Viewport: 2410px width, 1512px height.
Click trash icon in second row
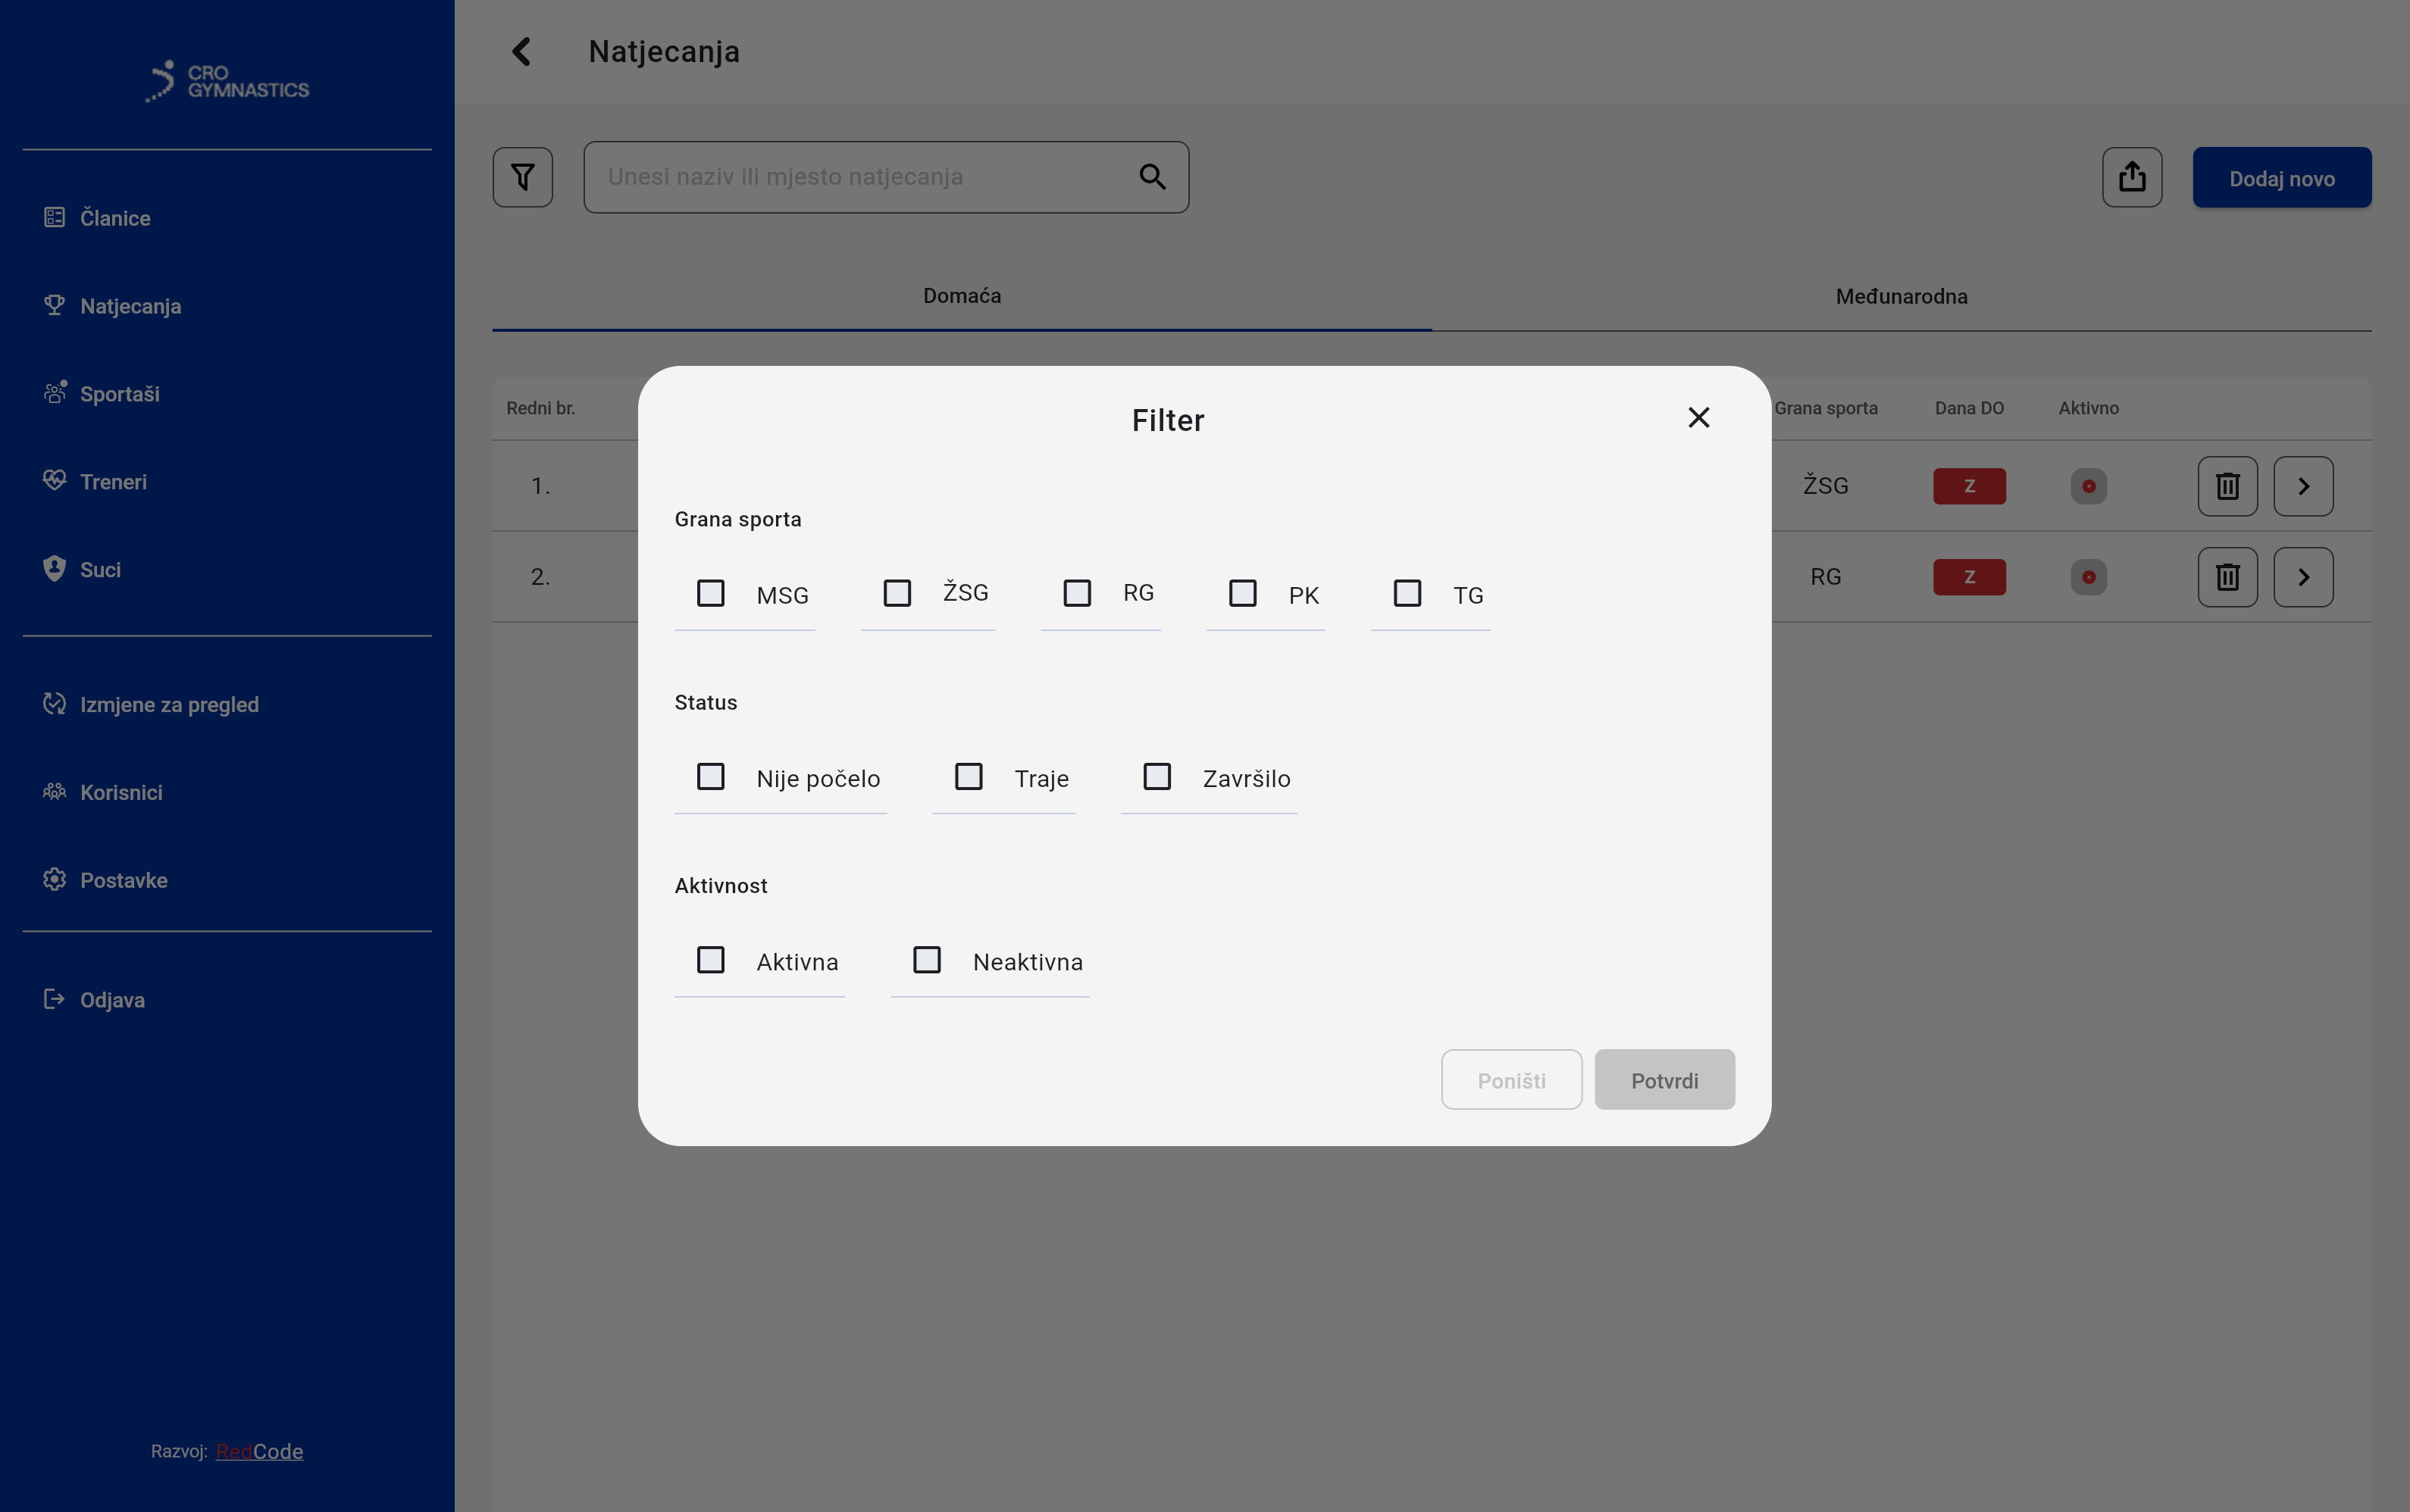tap(2227, 577)
